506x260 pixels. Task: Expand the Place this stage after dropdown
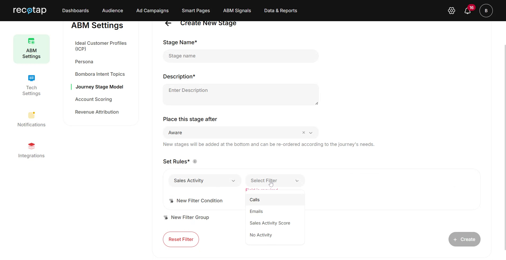point(310,133)
